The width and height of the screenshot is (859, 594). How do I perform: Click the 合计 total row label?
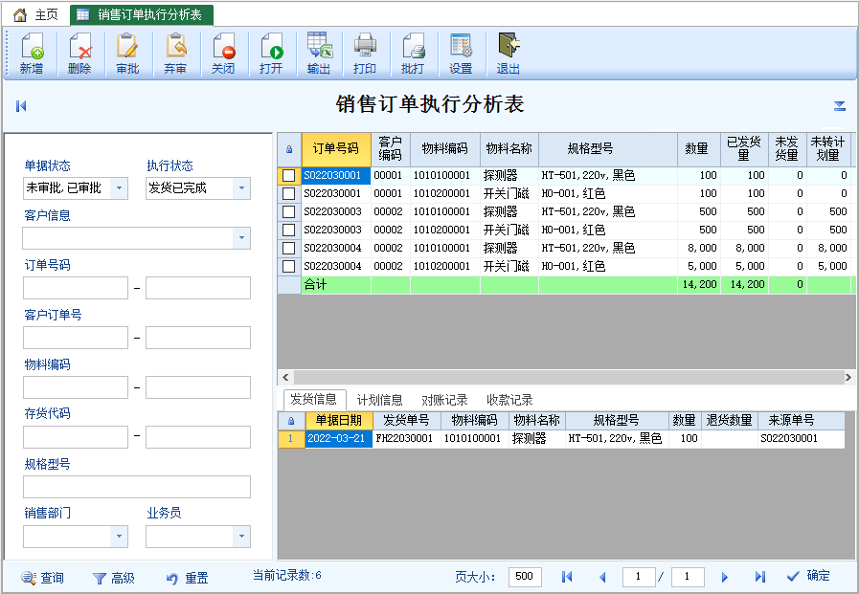316,284
